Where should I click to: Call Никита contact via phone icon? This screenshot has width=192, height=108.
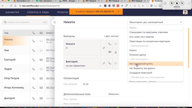tap(110, 44)
